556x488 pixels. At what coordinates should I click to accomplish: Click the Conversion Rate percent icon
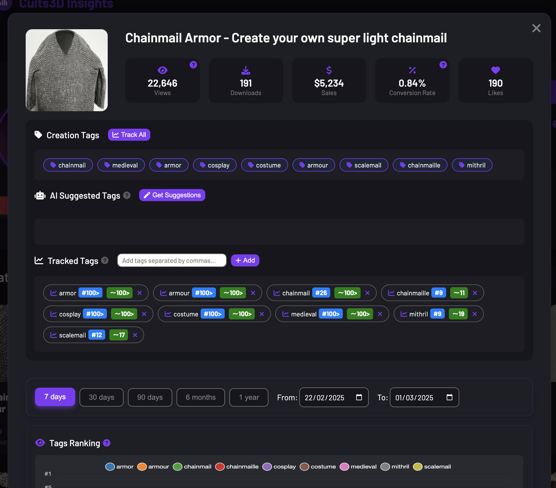[x=412, y=70]
